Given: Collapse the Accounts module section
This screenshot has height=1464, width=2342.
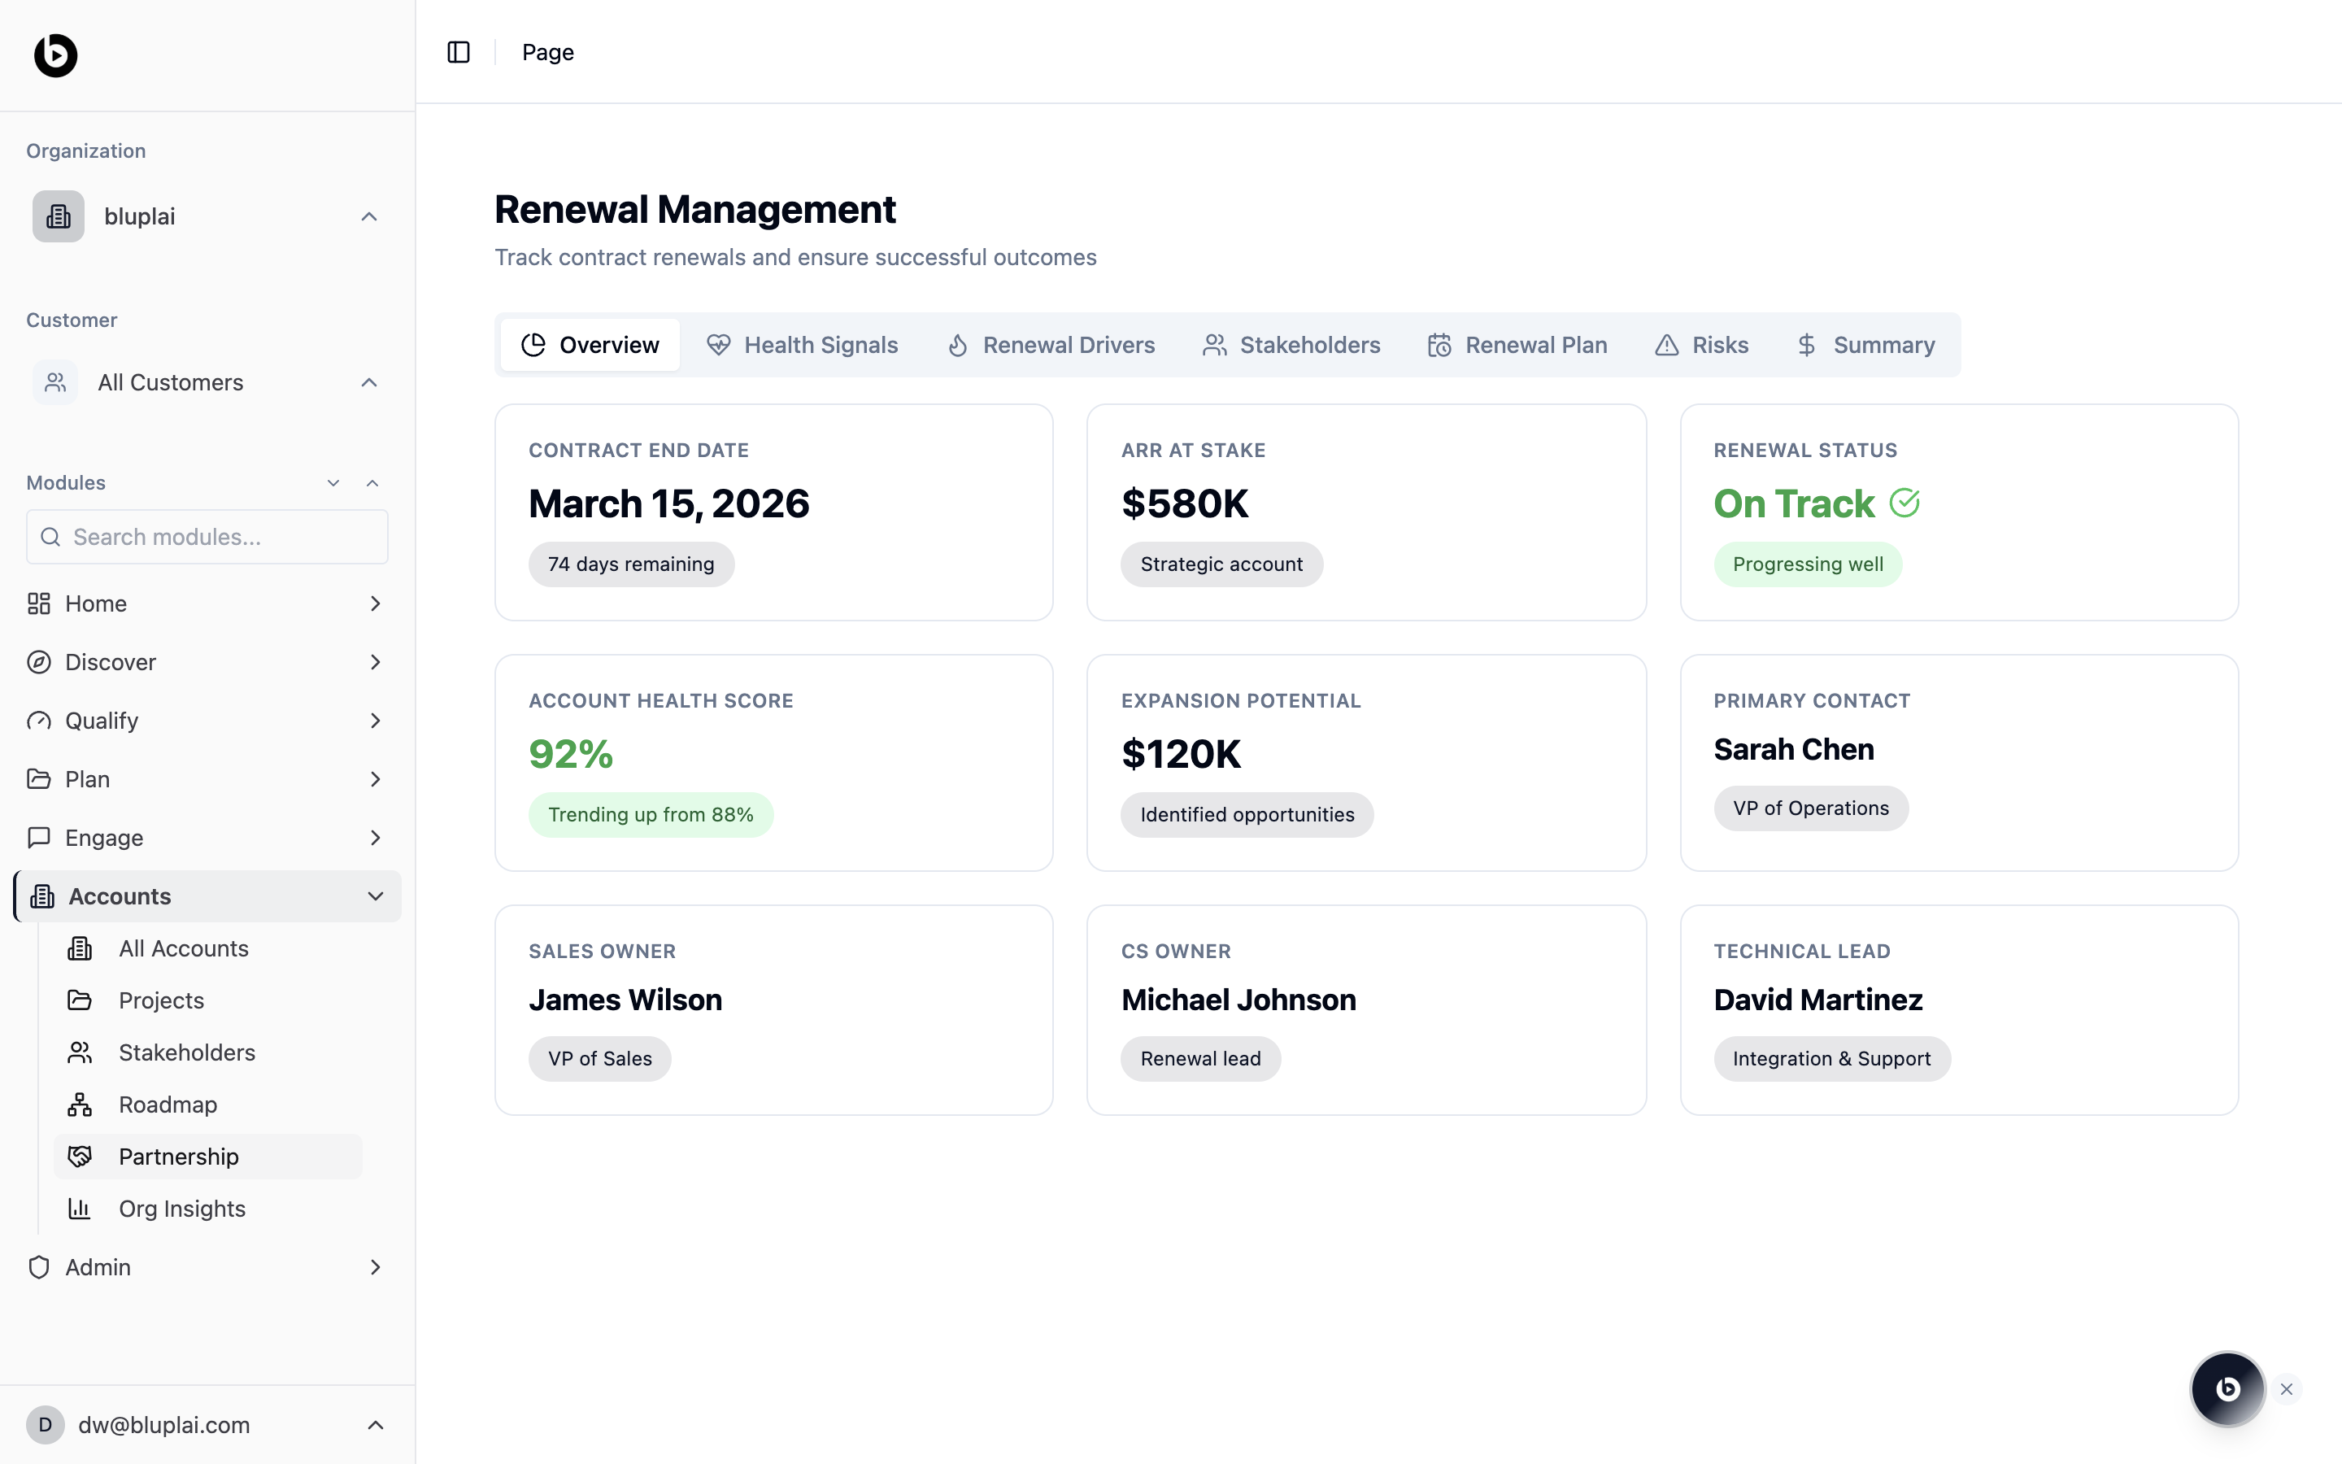Looking at the screenshot, I should coord(376,896).
